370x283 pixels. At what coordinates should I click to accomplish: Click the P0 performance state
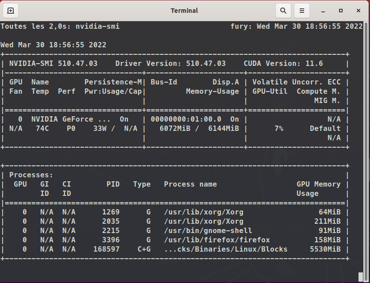pos(71,128)
